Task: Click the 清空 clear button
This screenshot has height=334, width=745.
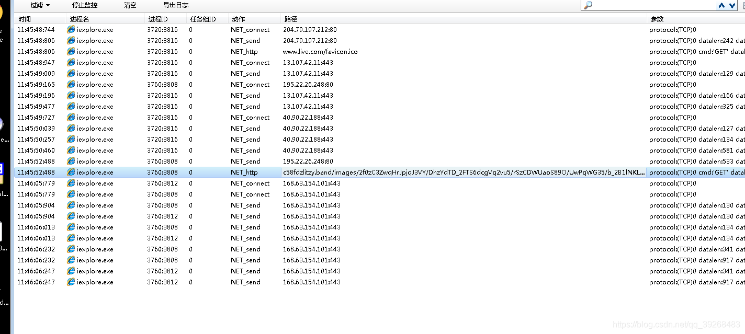Action: 130,5
